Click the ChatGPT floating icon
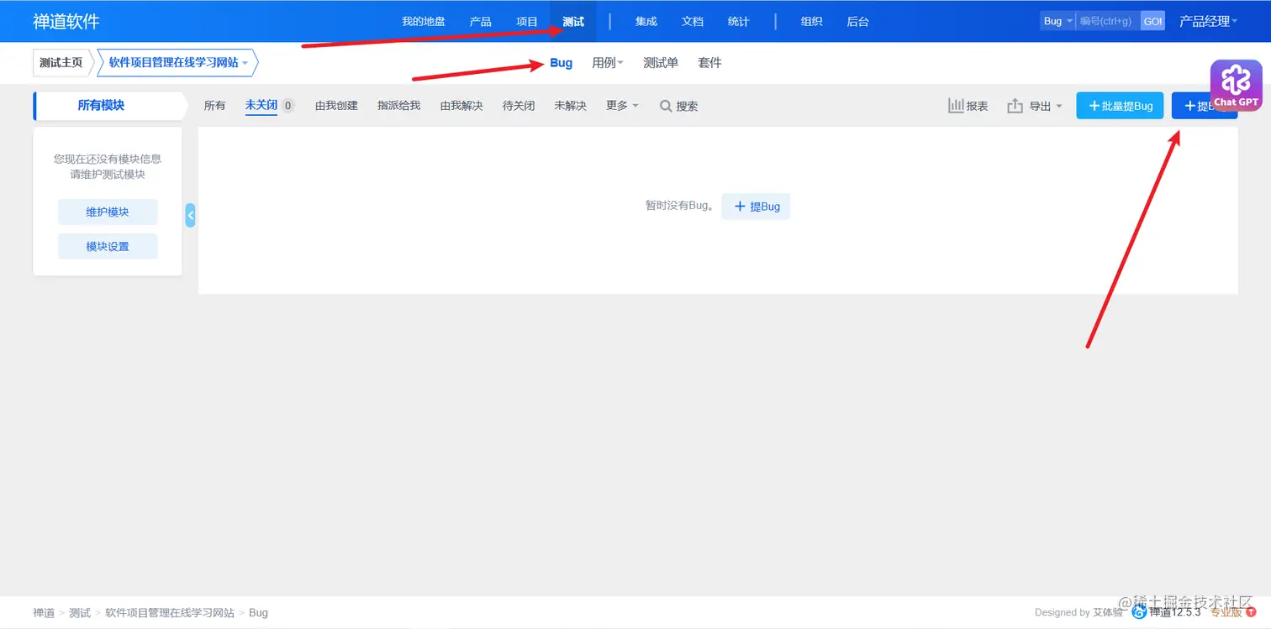1271x629 pixels. click(1236, 85)
